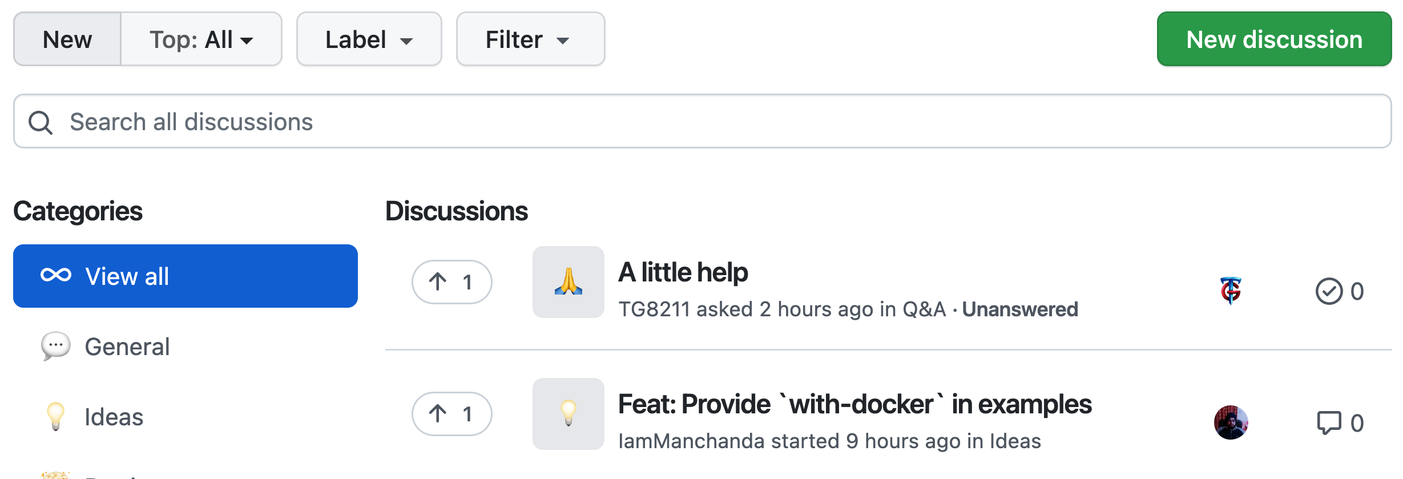Click the praying hands emoji icon
Screen dimensions: 1403x479
tap(568, 282)
